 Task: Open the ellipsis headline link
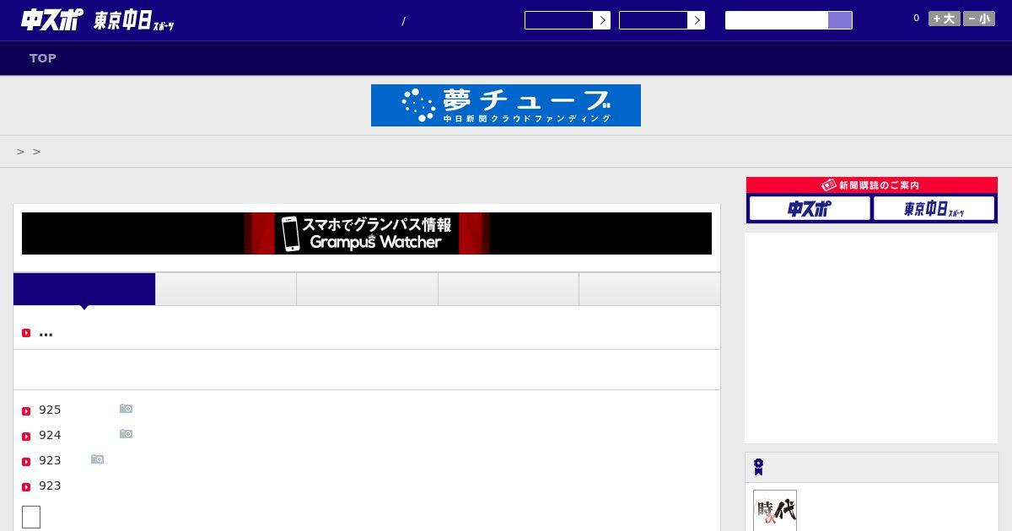46,332
